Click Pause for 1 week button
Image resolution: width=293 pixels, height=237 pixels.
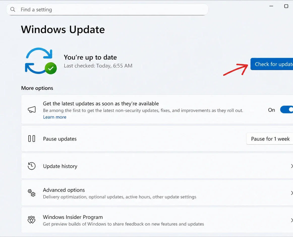click(270, 139)
